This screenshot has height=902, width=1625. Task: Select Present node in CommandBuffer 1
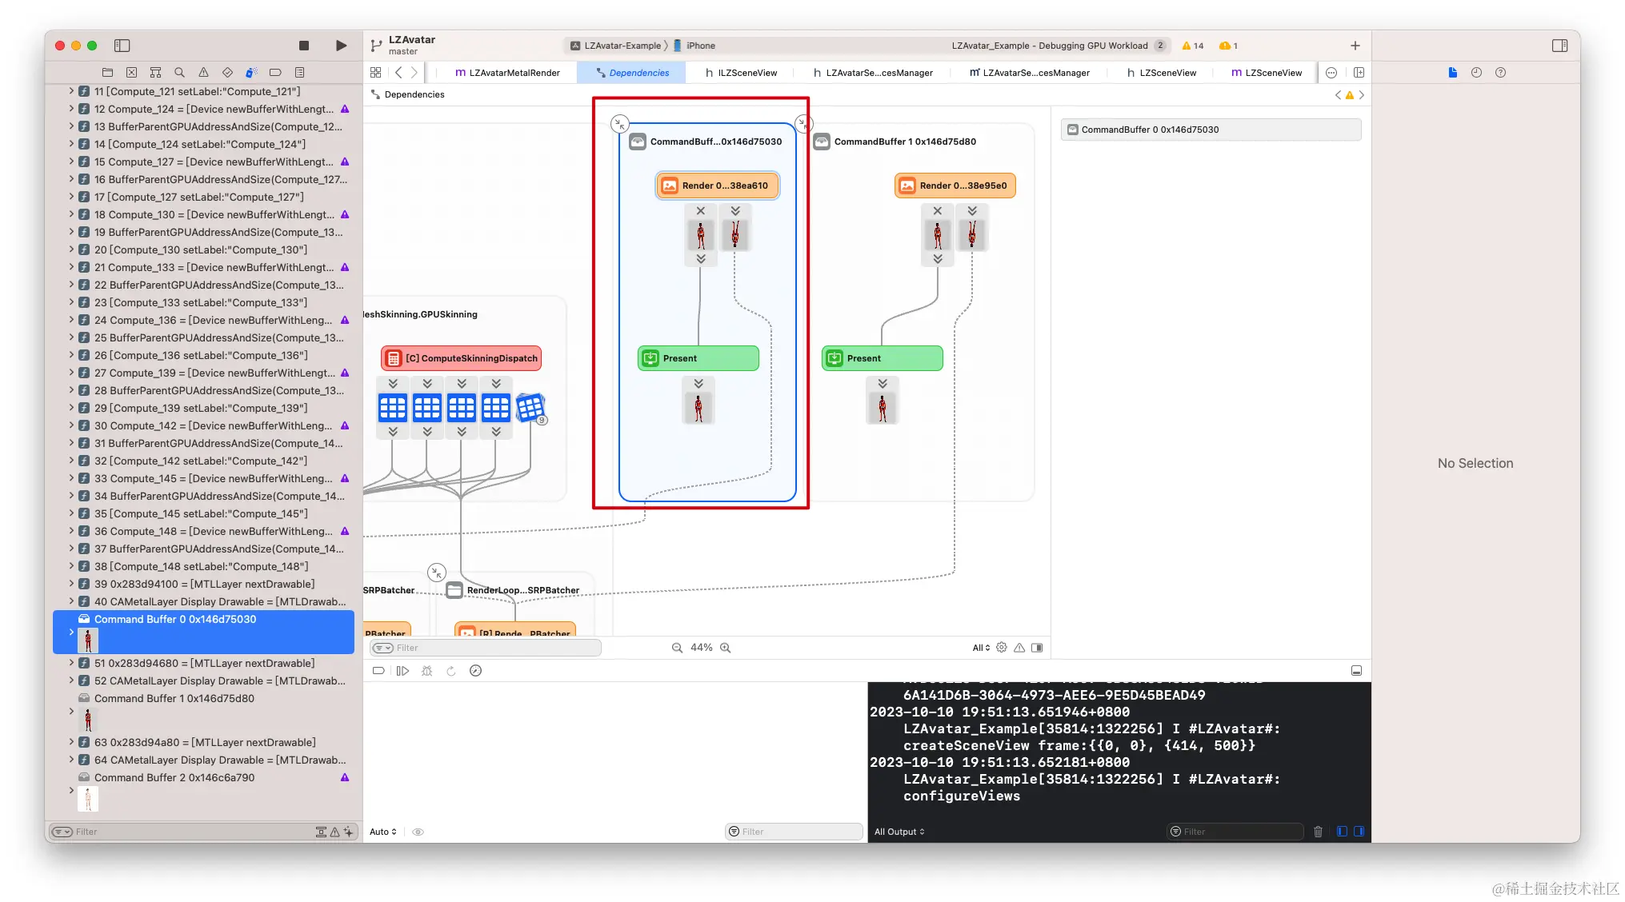click(x=883, y=358)
